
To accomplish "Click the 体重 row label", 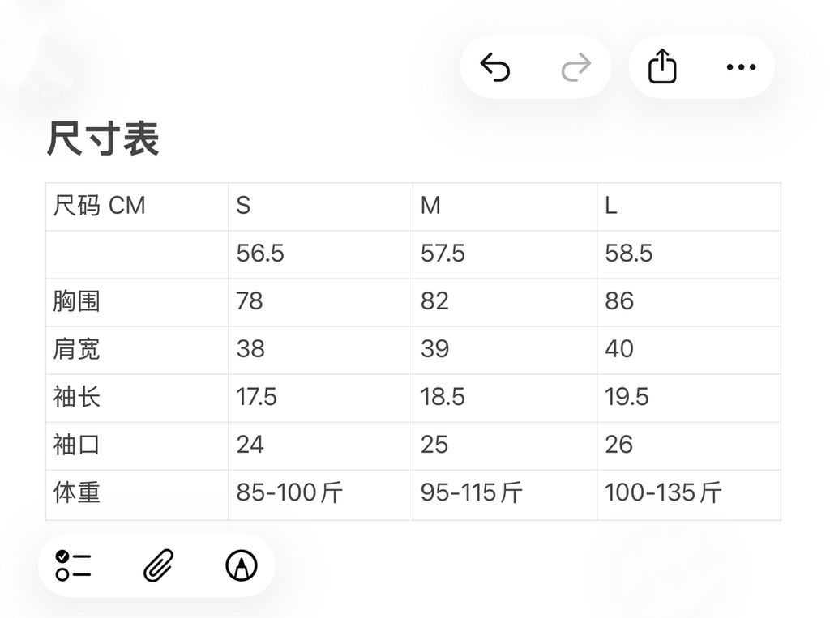I will pos(78,493).
